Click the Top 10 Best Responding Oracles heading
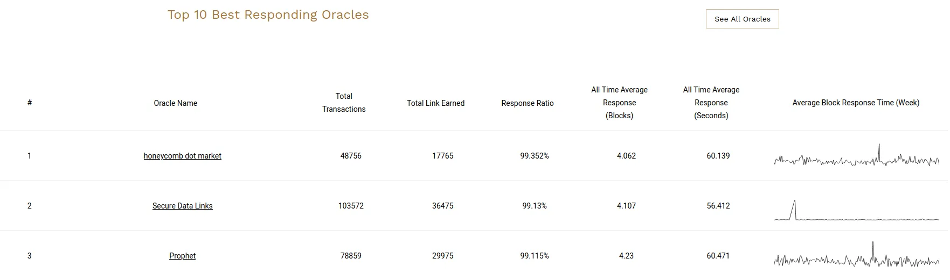Screen dimensions: 950x280 [x=268, y=15]
